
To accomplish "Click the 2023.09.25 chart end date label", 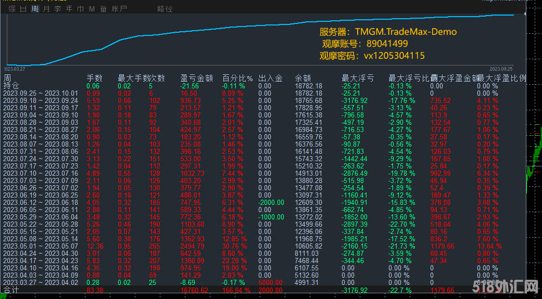I will point(501,69).
